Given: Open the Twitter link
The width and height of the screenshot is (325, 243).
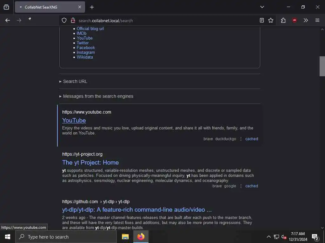Looking at the screenshot, I should pyautogui.click(x=83, y=43).
